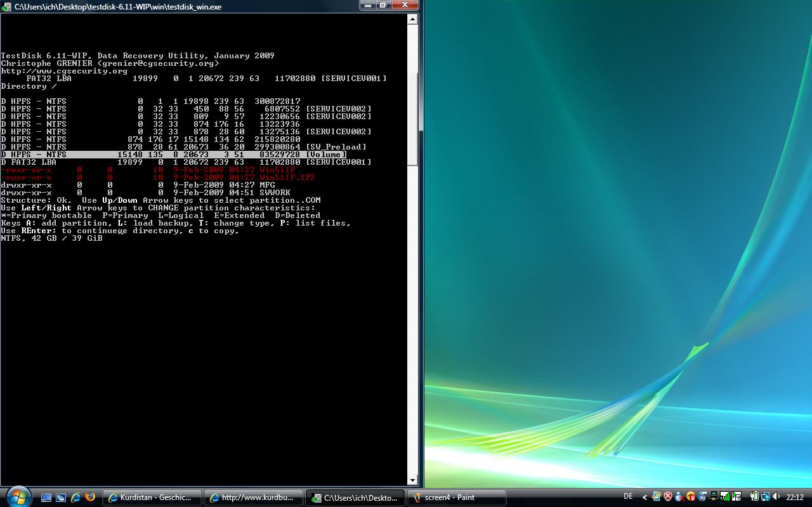Image resolution: width=812 pixels, height=507 pixels.
Task: Switch to the http://www.kurdbu... taskbar window
Action: pos(254,497)
